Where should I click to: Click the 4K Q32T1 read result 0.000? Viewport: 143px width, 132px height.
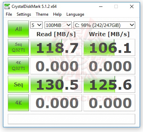tap(56, 66)
